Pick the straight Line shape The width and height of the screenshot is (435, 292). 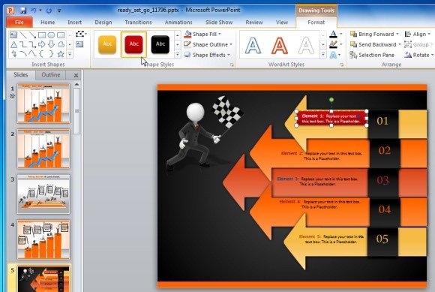click(x=23, y=35)
